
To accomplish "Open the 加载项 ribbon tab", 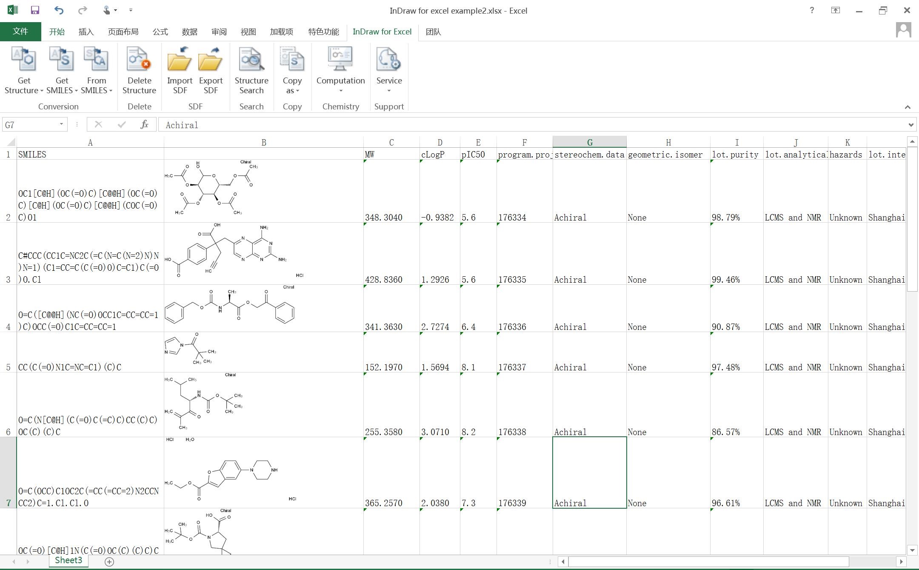I will click(282, 31).
